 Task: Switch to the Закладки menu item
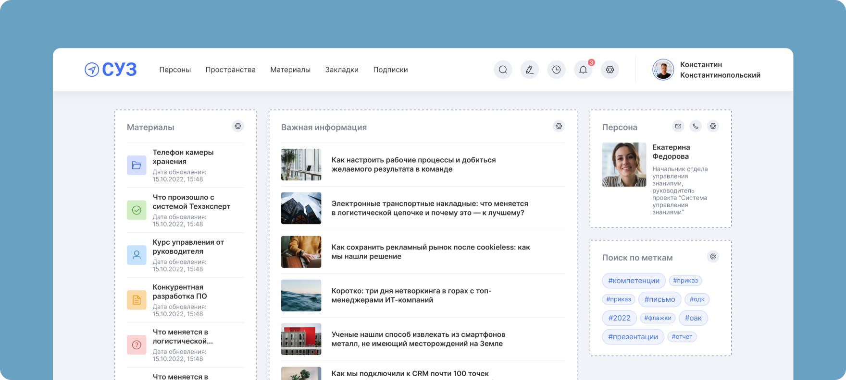(342, 70)
